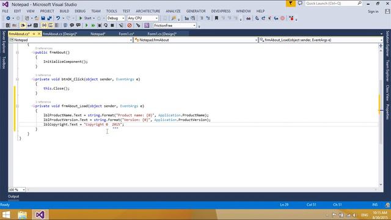Open the Output panel tab
Viewport: 391px width, 220px height.
click(x=13, y=197)
